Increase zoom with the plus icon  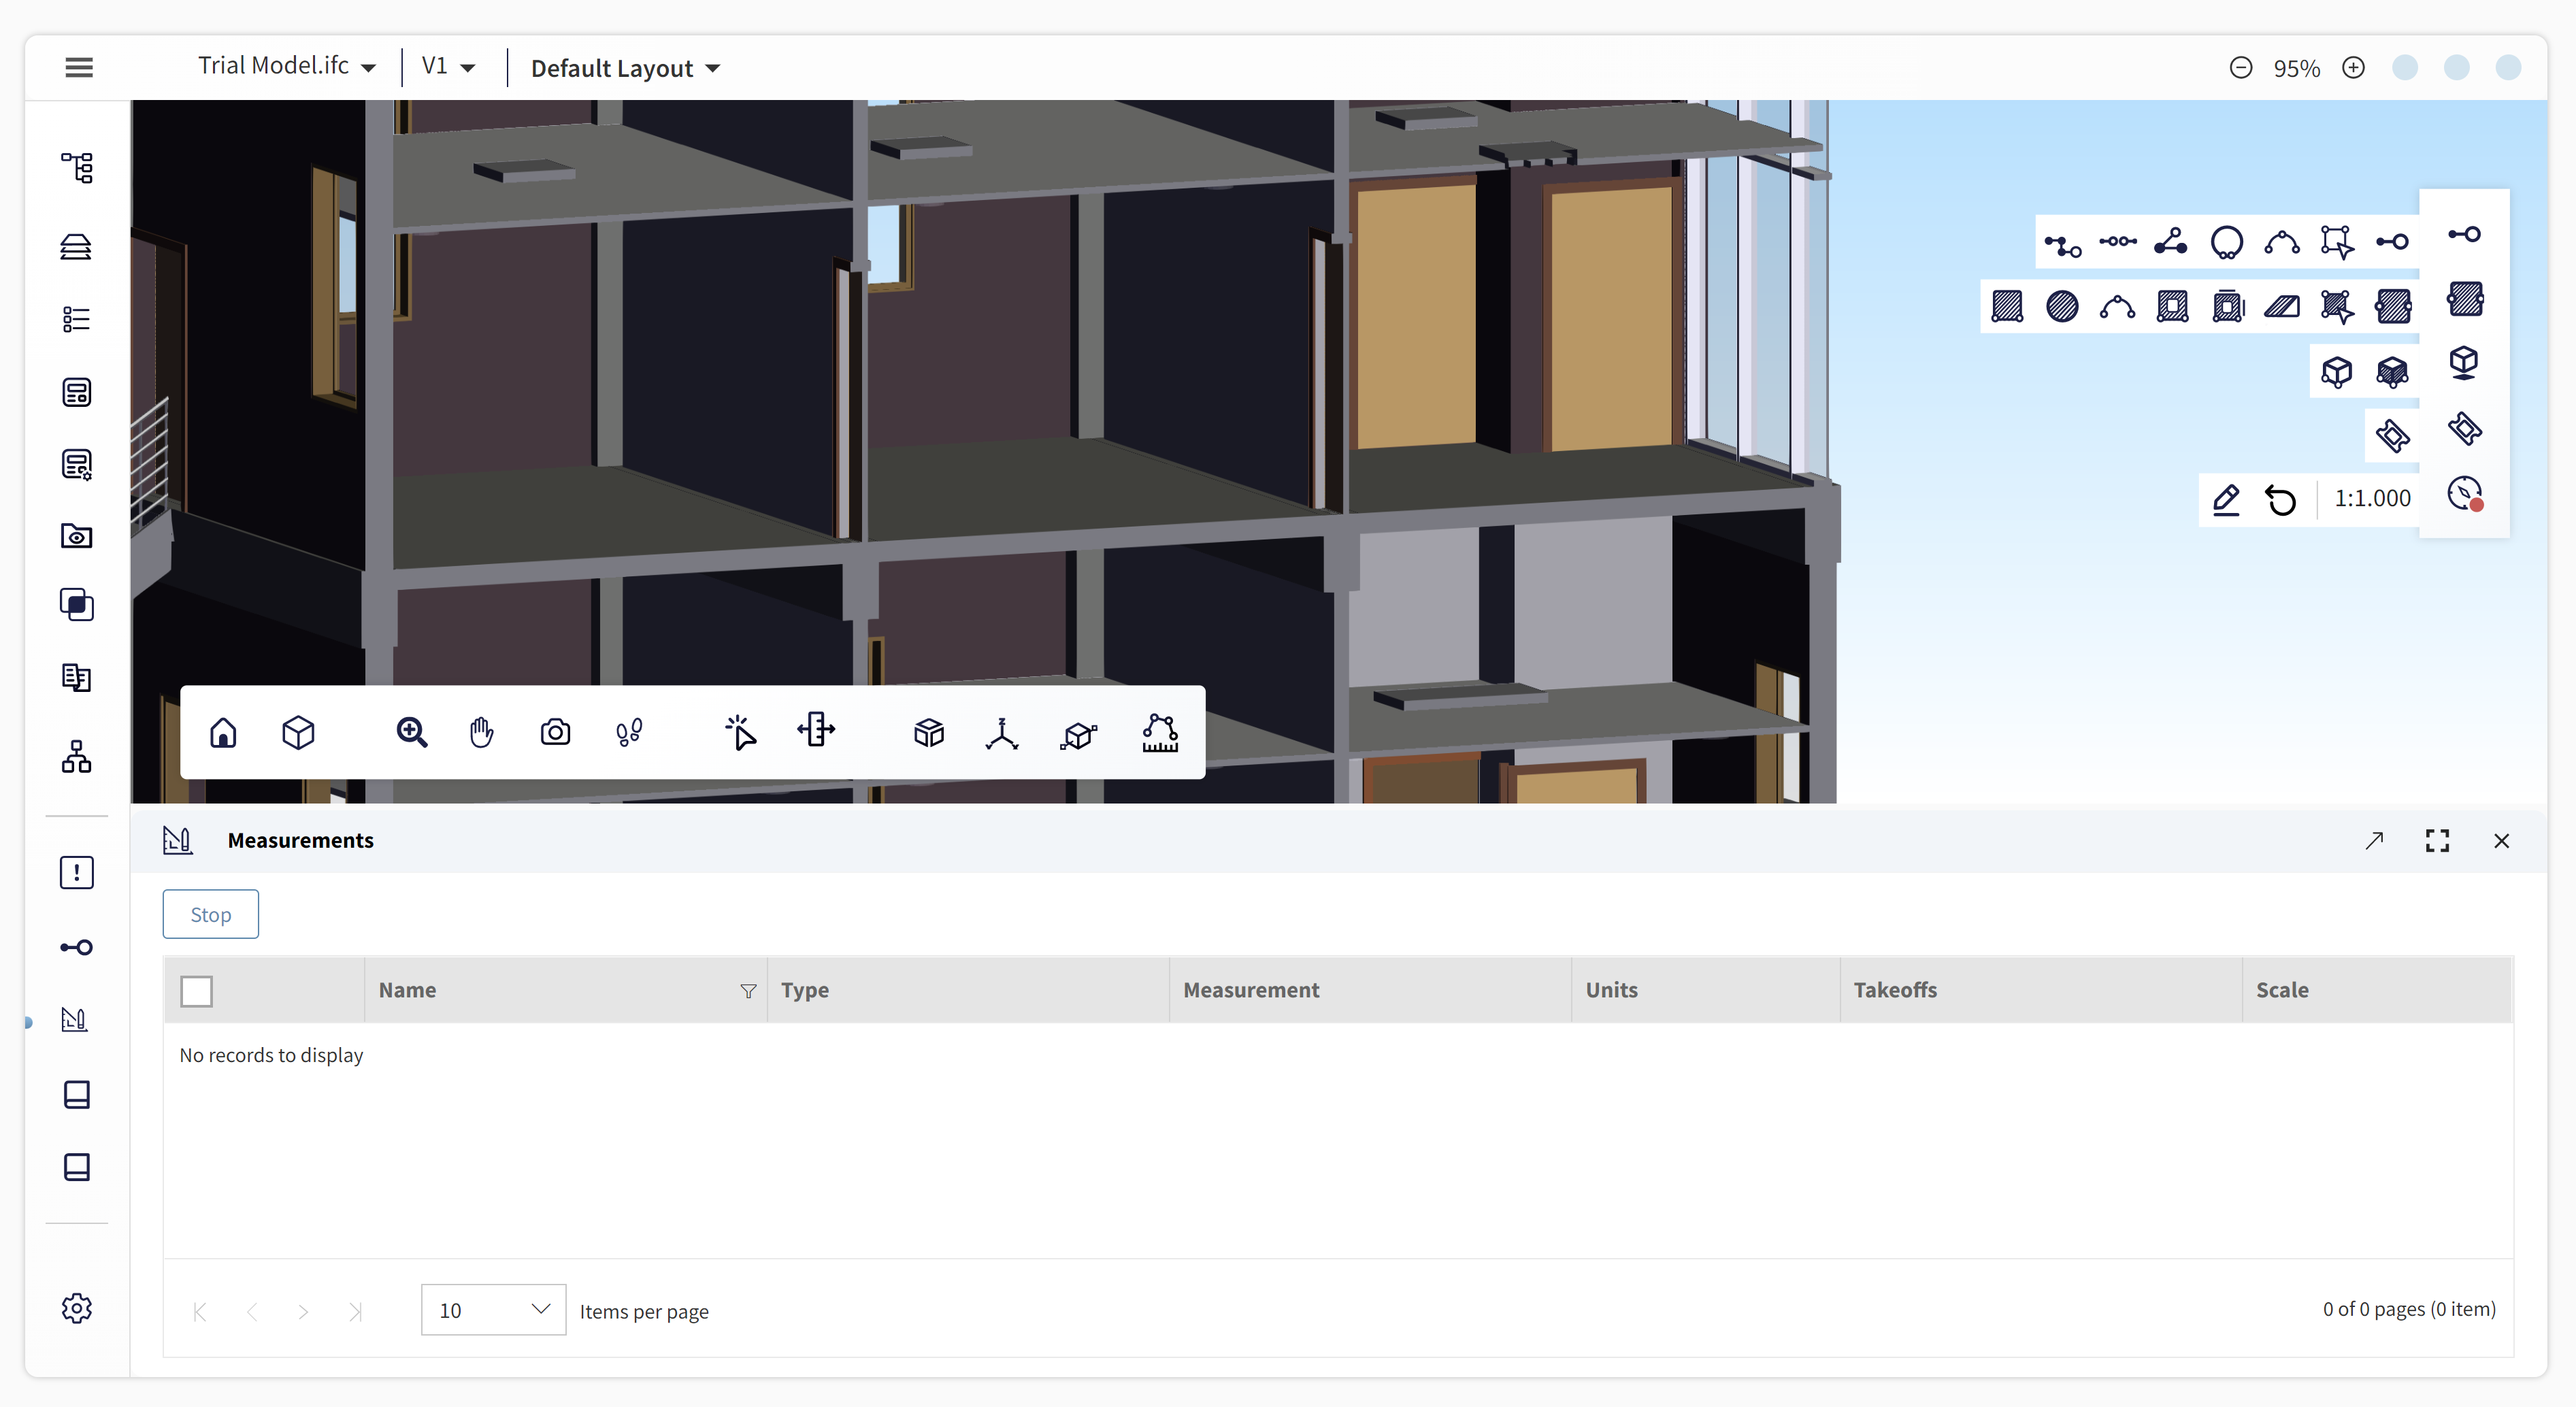[x=2354, y=68]
